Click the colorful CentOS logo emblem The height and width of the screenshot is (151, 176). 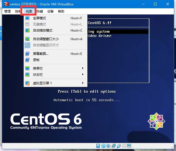156,121
